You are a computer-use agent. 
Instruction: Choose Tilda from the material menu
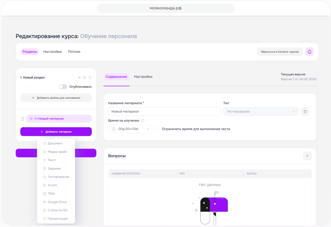tap(56, 193)
